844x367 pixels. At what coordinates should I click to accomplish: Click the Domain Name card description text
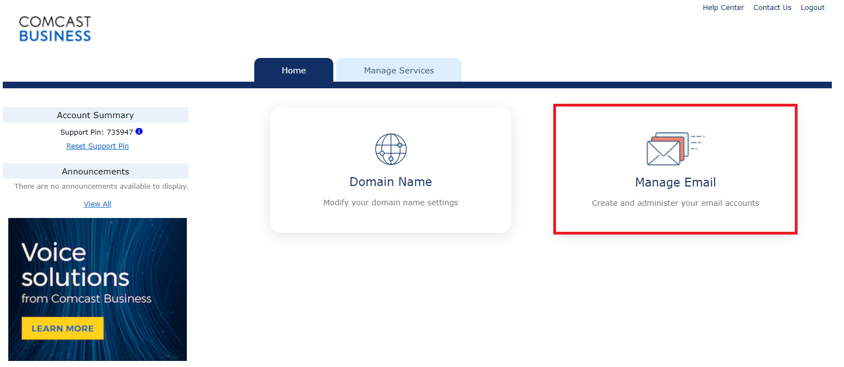point(390,203)
